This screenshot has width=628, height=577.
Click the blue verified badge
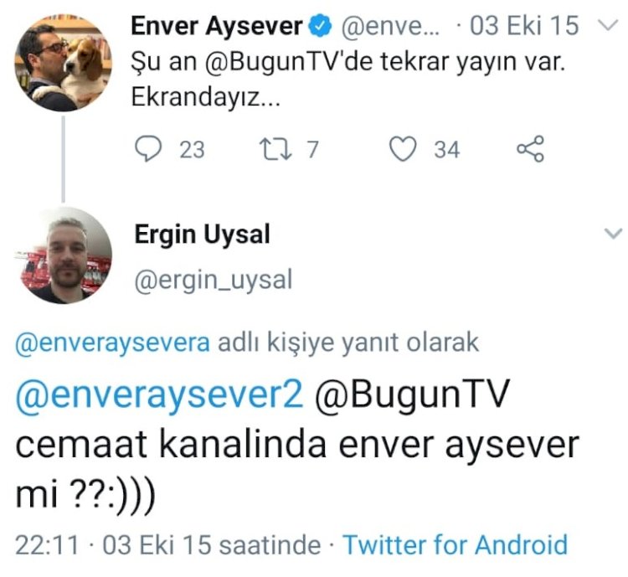pyautogui.click(x=319, y=26)
